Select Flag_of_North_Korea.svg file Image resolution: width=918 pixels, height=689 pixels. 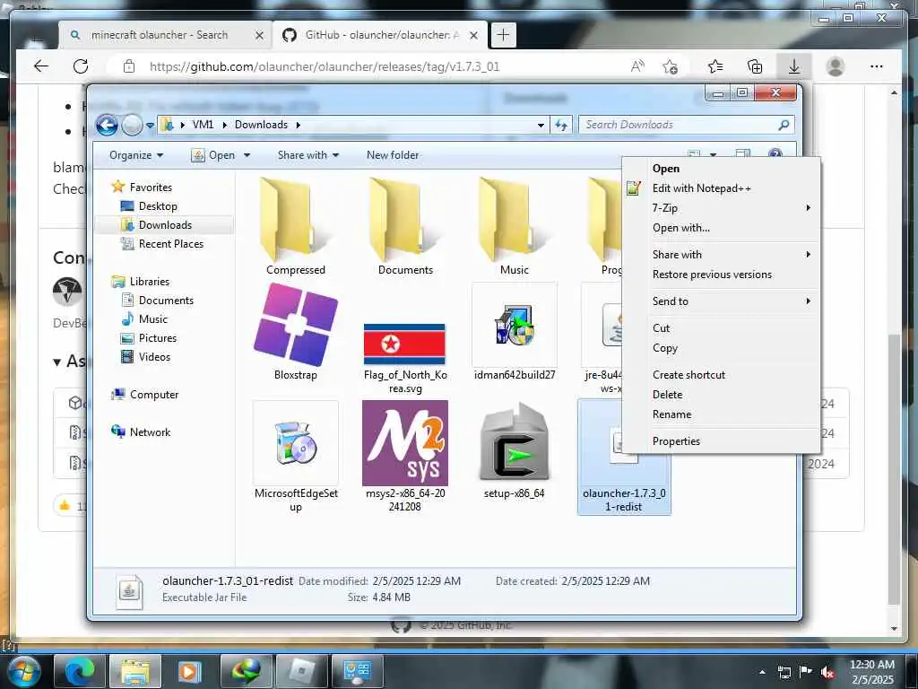pos(404,344)
